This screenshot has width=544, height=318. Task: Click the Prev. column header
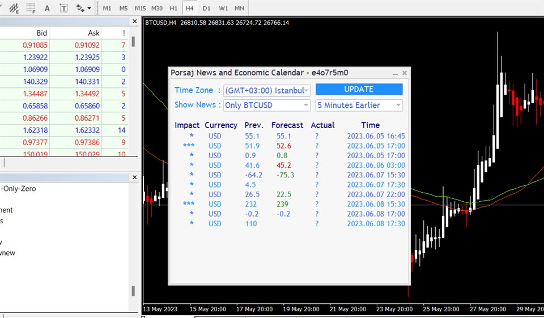pyautogui.click(x=254, y=125)
